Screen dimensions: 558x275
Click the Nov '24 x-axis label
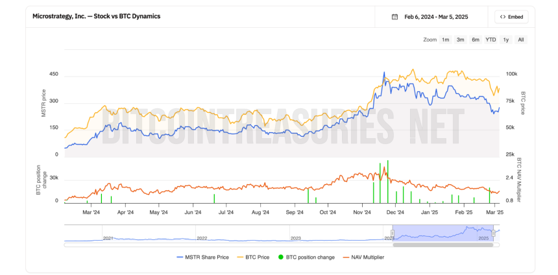coord(362,212)
